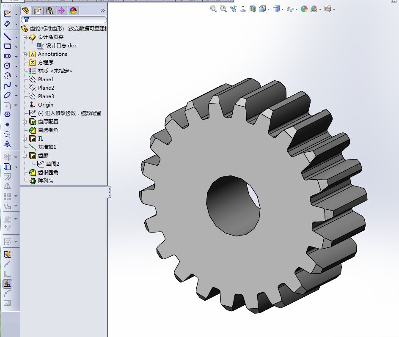Viewport: 399px width, 337px height.
Task: Open the View Orientation dropdown arrow
Action: [268, 10]
